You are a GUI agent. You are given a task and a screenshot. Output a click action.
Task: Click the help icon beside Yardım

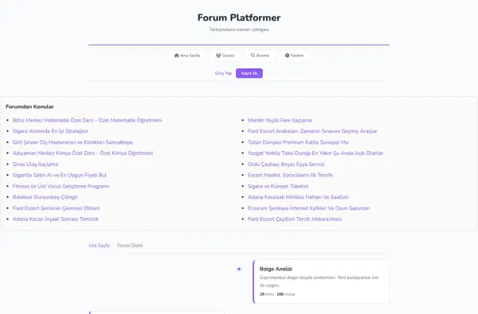[287, 56]
